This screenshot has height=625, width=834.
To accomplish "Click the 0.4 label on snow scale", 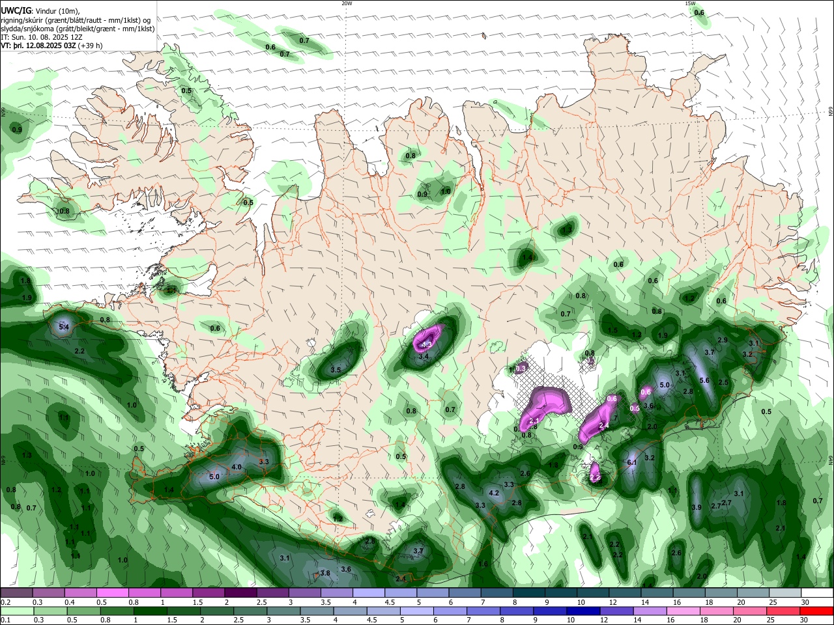I will (70, 602).
